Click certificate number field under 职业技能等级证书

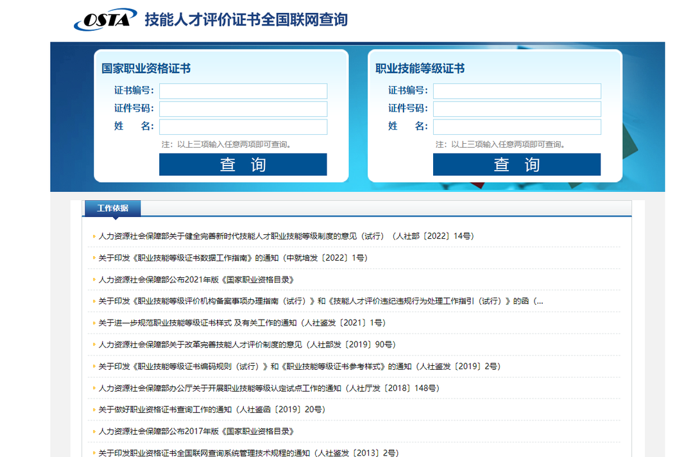[517, 91]
